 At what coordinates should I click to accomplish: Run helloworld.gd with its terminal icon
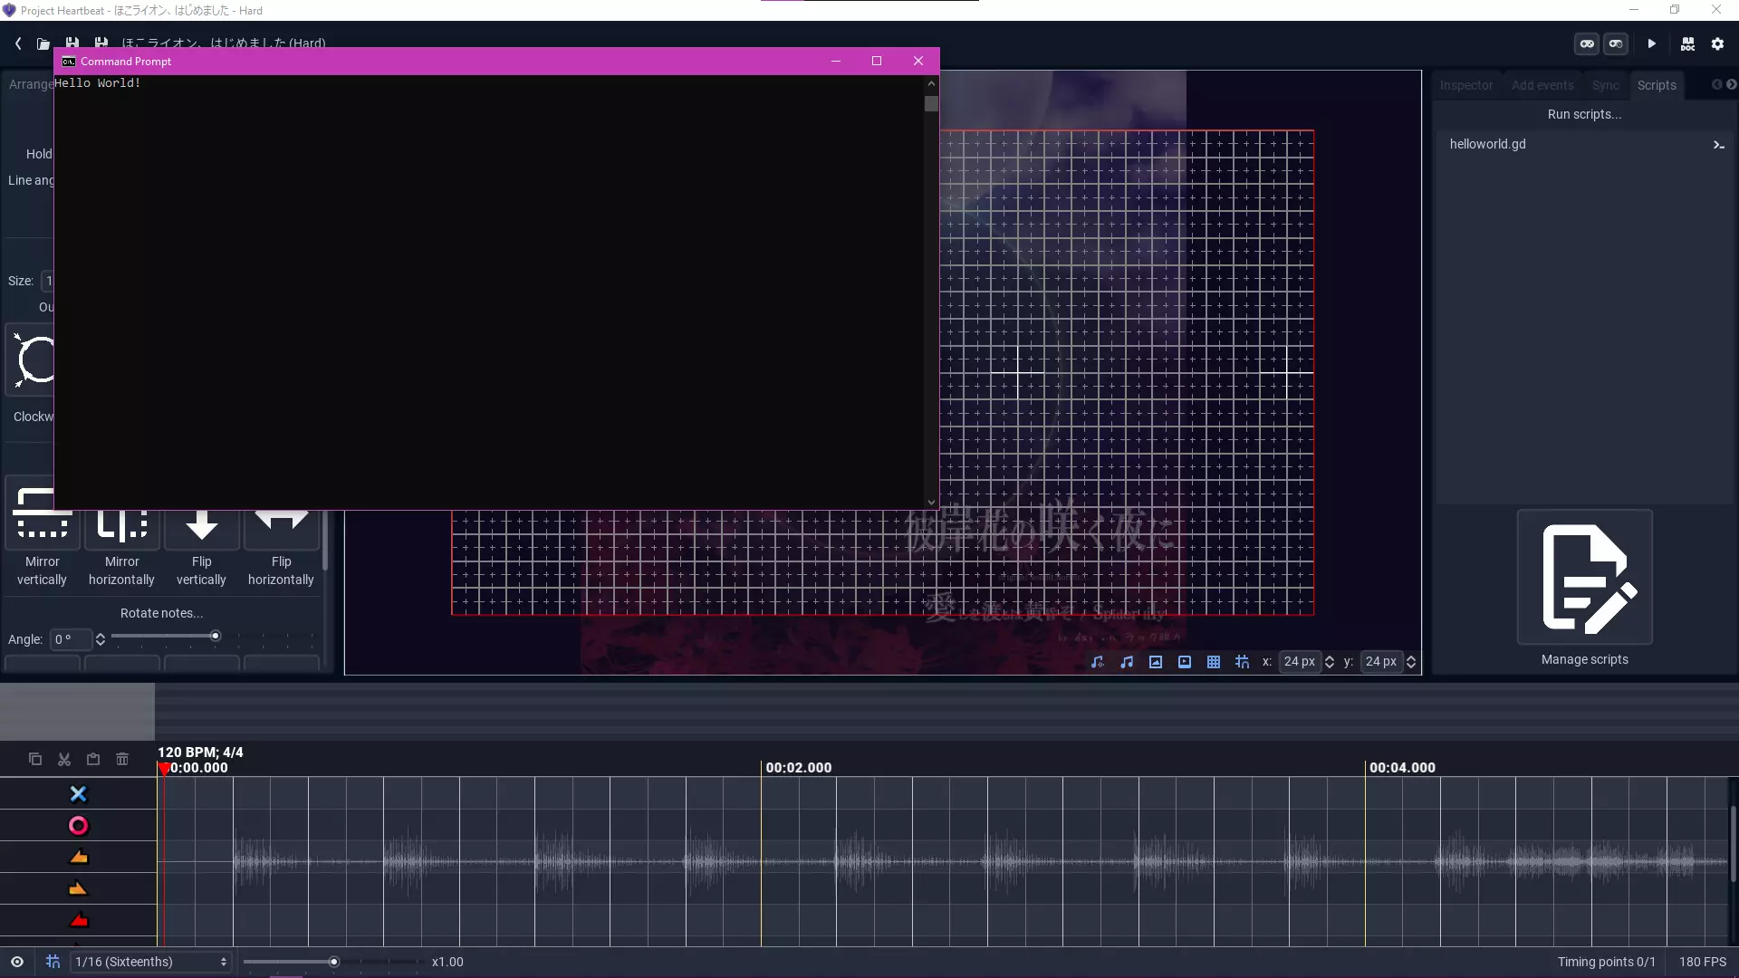[x=1718, y=145]
